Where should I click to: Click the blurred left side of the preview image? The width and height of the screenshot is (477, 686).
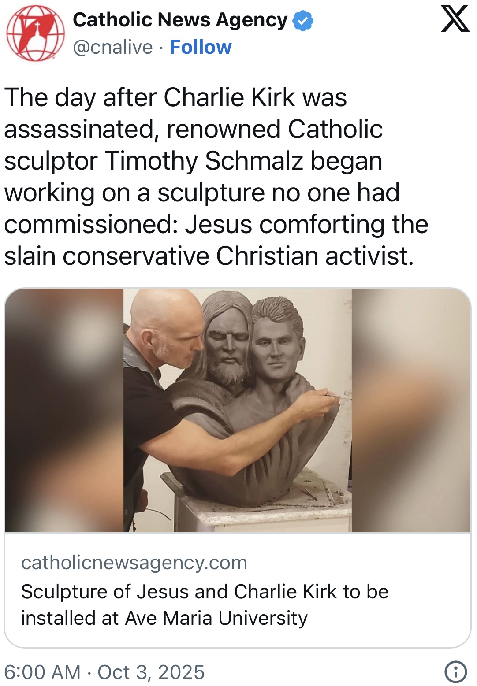coord(64,410)
